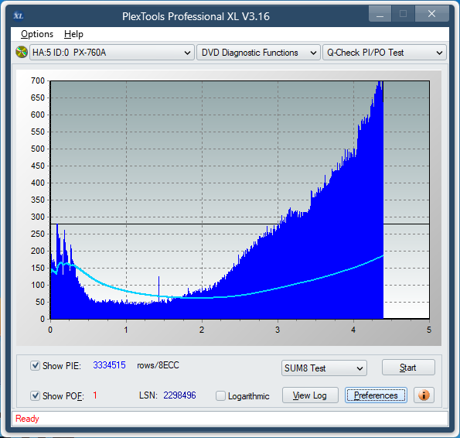Open the DVD Diagnostic Functions dropdown
The width and height of the screenshot is (460, 438).
(258, 53)
